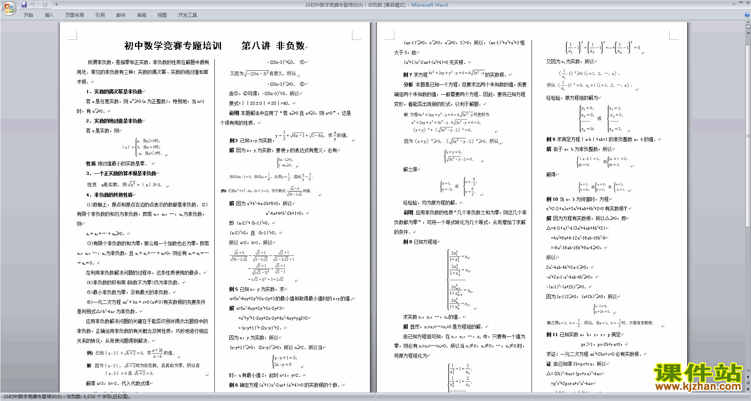This screenshot has width=751, height=401.
Task: Click the document split bar handle
Action: (x=748, y=23)
